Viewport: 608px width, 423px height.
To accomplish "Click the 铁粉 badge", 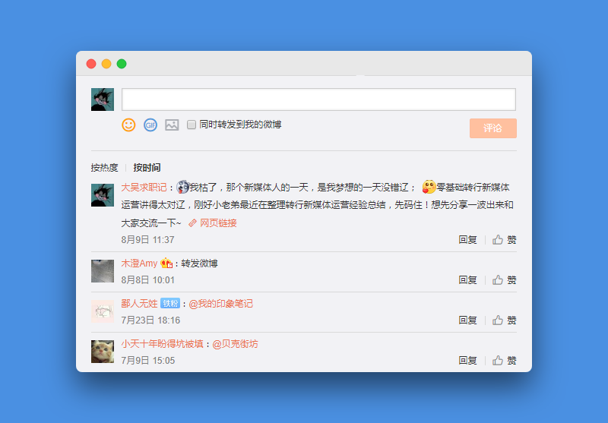I will 170,303.
